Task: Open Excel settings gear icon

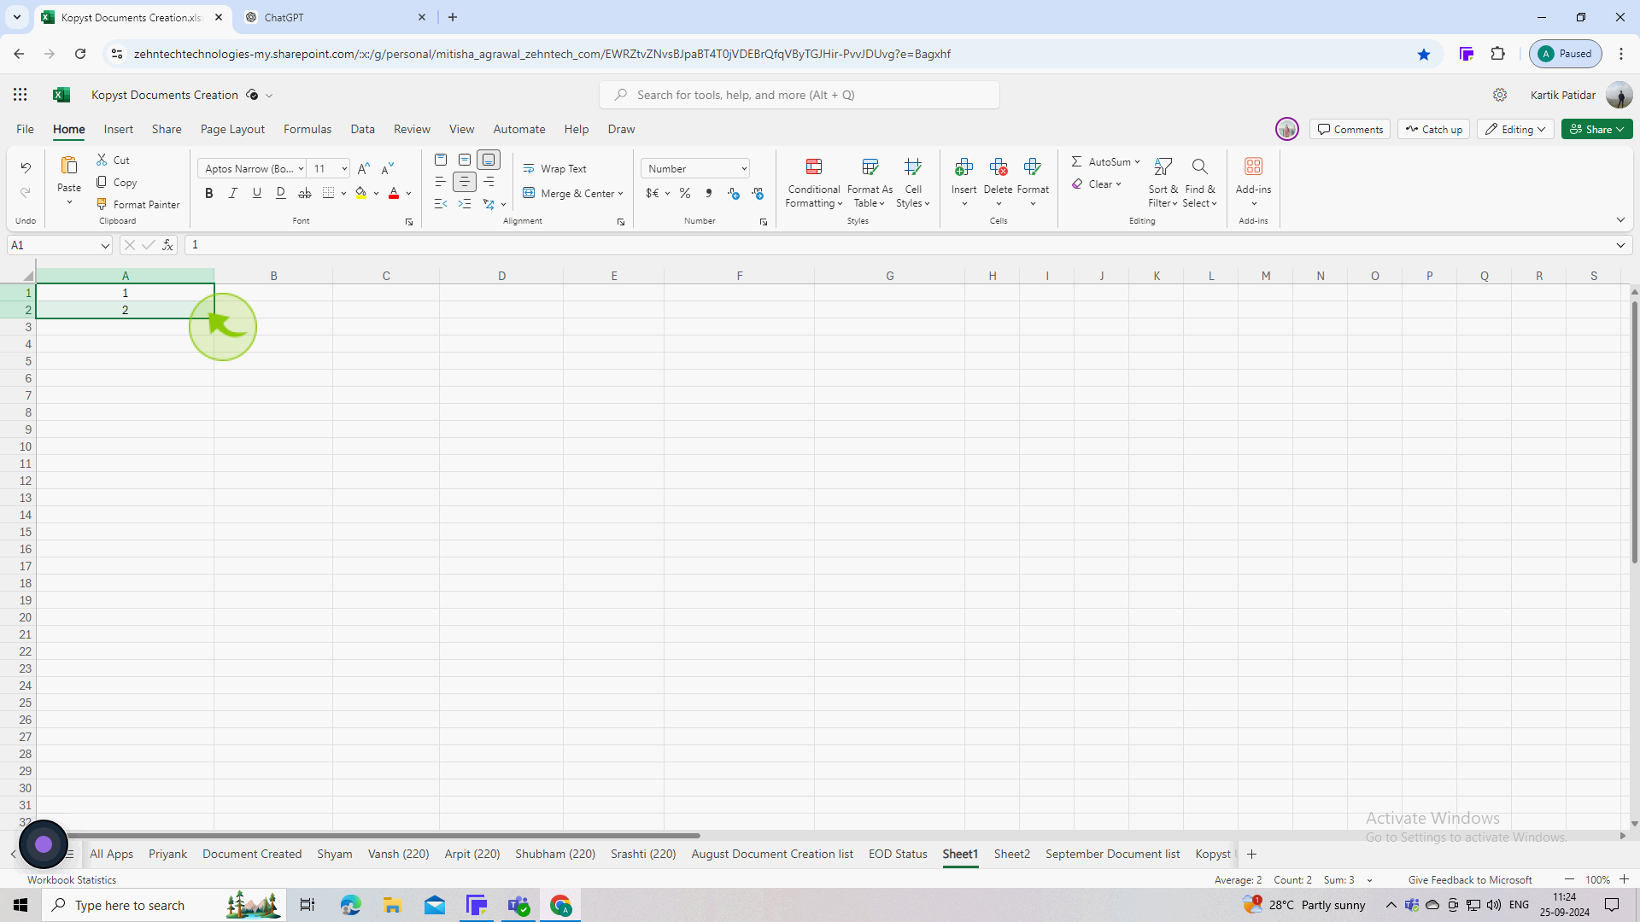Action: (x=1500, y=95)
